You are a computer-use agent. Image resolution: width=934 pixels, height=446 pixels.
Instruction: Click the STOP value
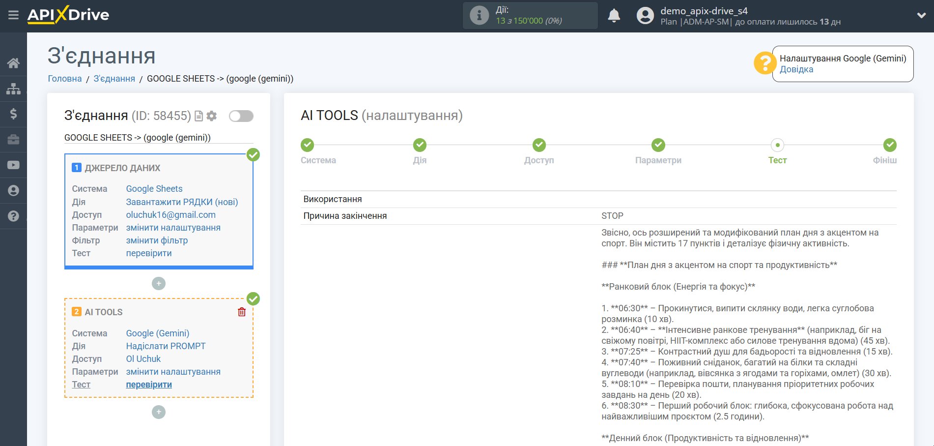click(612, 216)
